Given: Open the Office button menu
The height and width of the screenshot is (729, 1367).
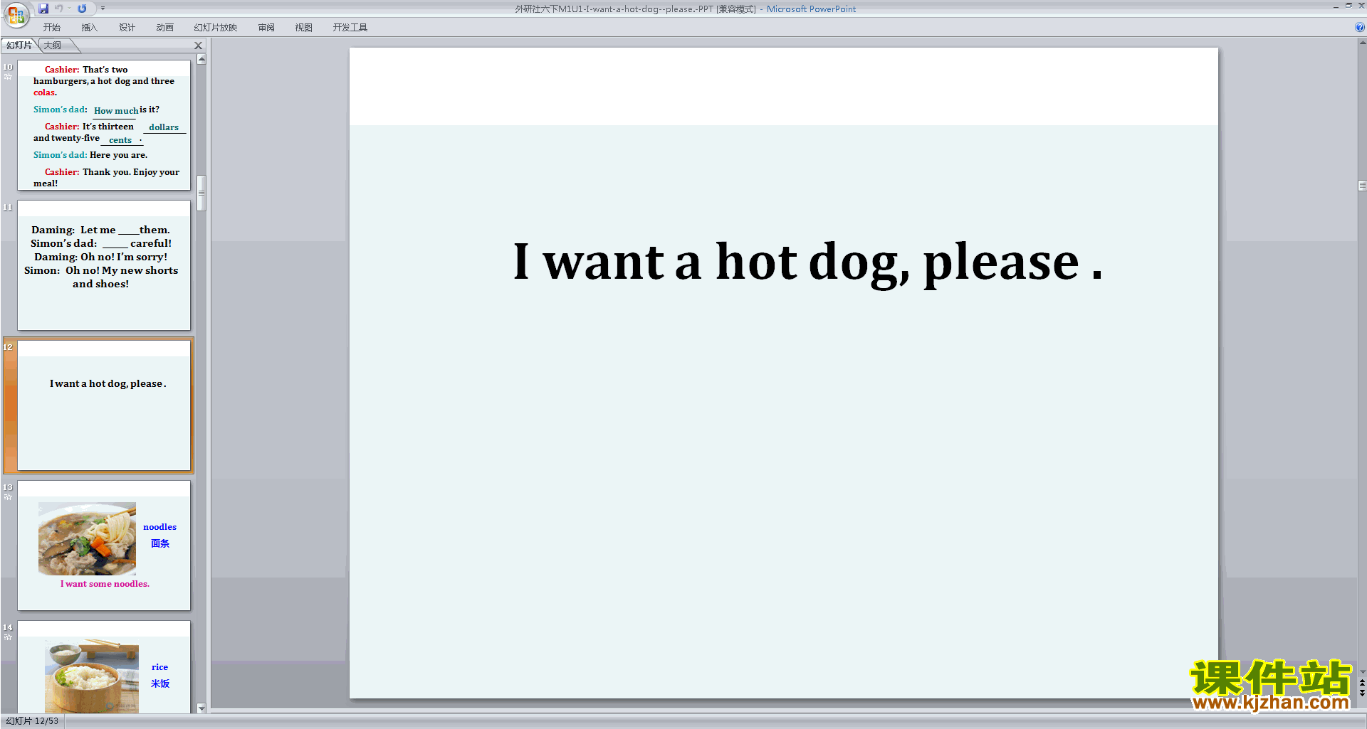Looking at the screenshot, I should (16, 14).
